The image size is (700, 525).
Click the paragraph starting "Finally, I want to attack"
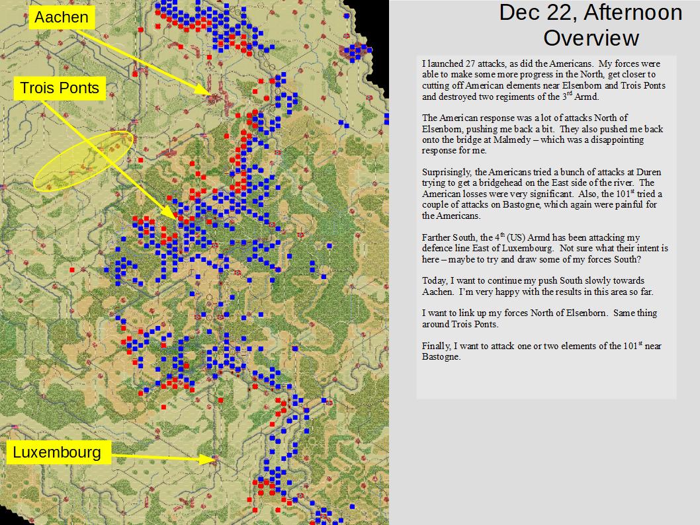541,350
